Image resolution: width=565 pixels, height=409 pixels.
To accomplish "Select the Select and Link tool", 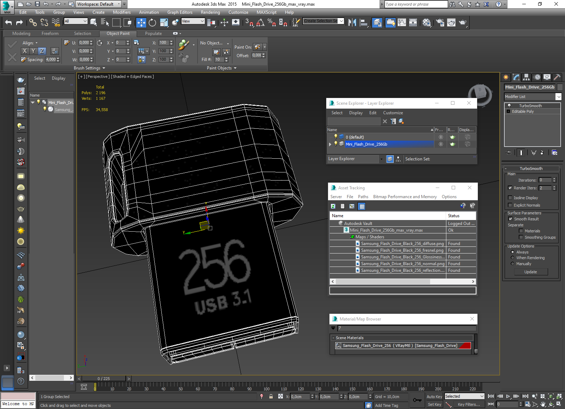I will (x=33, y=23).
